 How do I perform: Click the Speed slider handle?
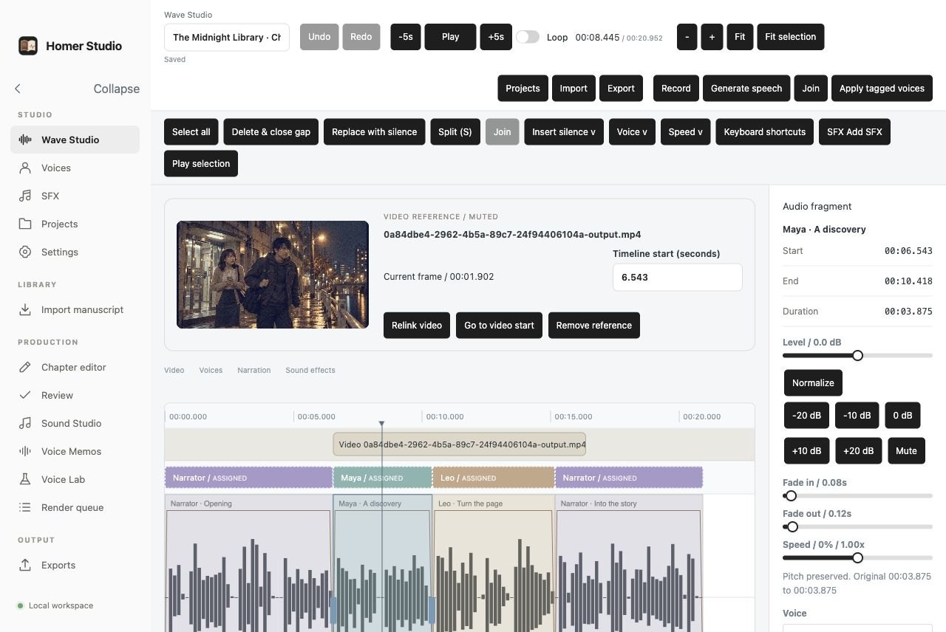[x=857, y=558]
